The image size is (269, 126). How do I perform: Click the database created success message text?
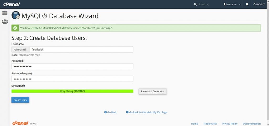[x=66, y=28]
